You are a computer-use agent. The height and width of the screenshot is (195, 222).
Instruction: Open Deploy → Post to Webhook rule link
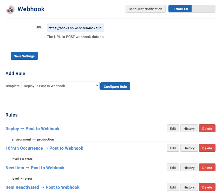tap(32, 129)
